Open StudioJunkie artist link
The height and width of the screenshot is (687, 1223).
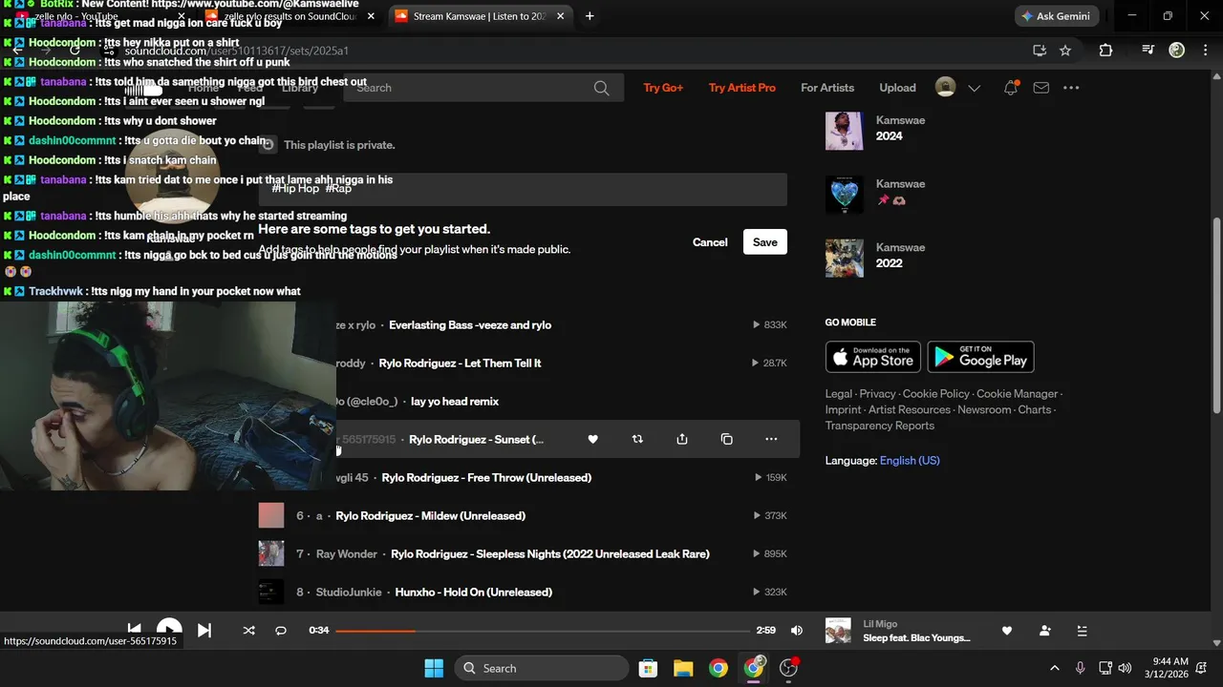tap(350, 593)
